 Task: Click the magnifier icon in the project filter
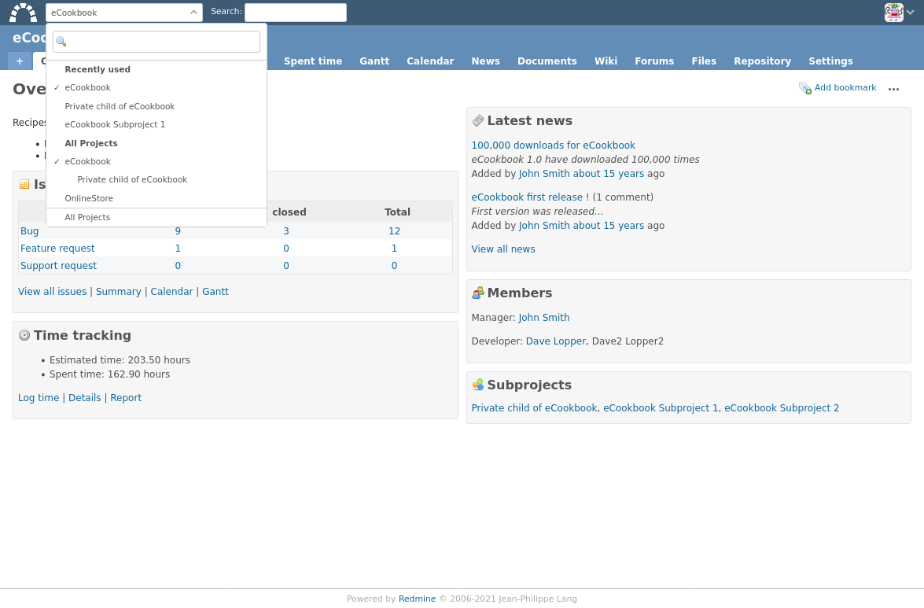click(x=61, y=42)
